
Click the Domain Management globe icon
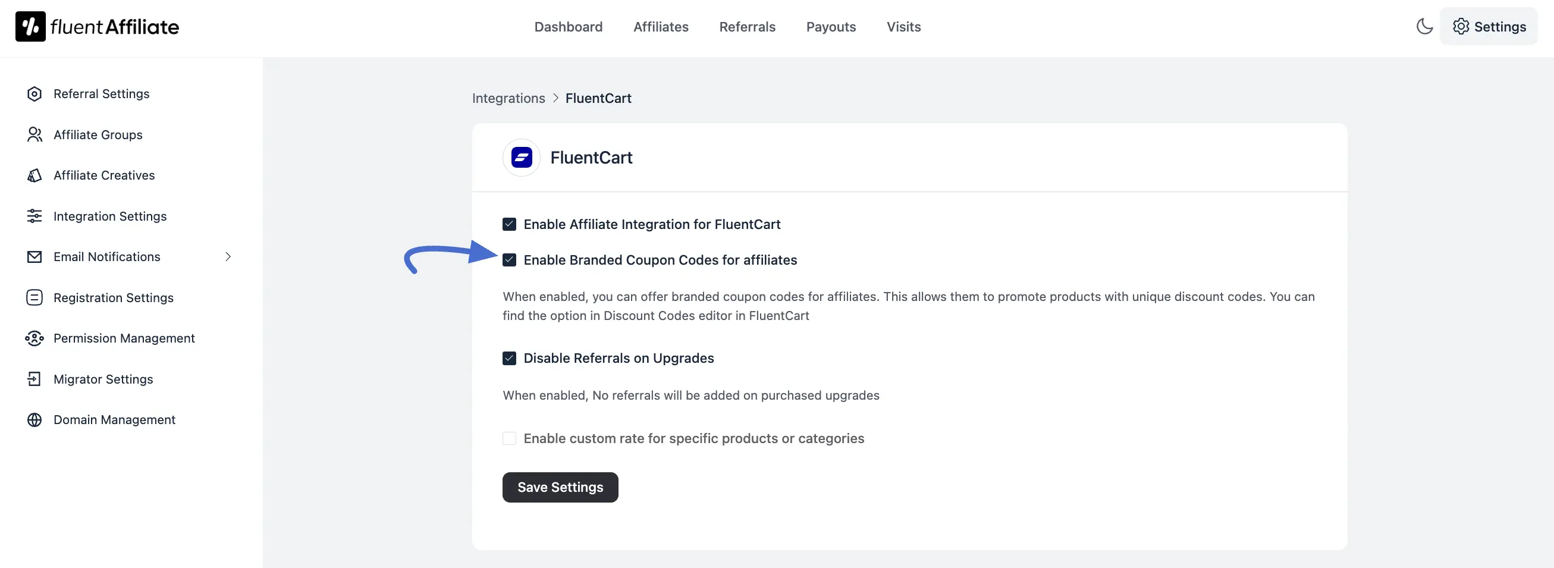34,420
